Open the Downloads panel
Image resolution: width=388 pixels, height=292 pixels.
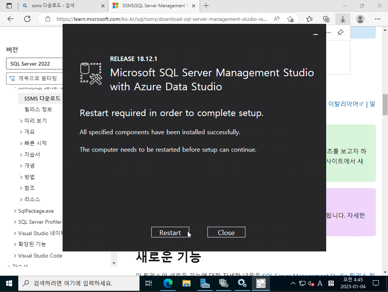pos(343,19)
